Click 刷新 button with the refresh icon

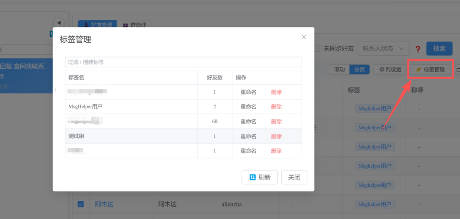pos(260,177)
